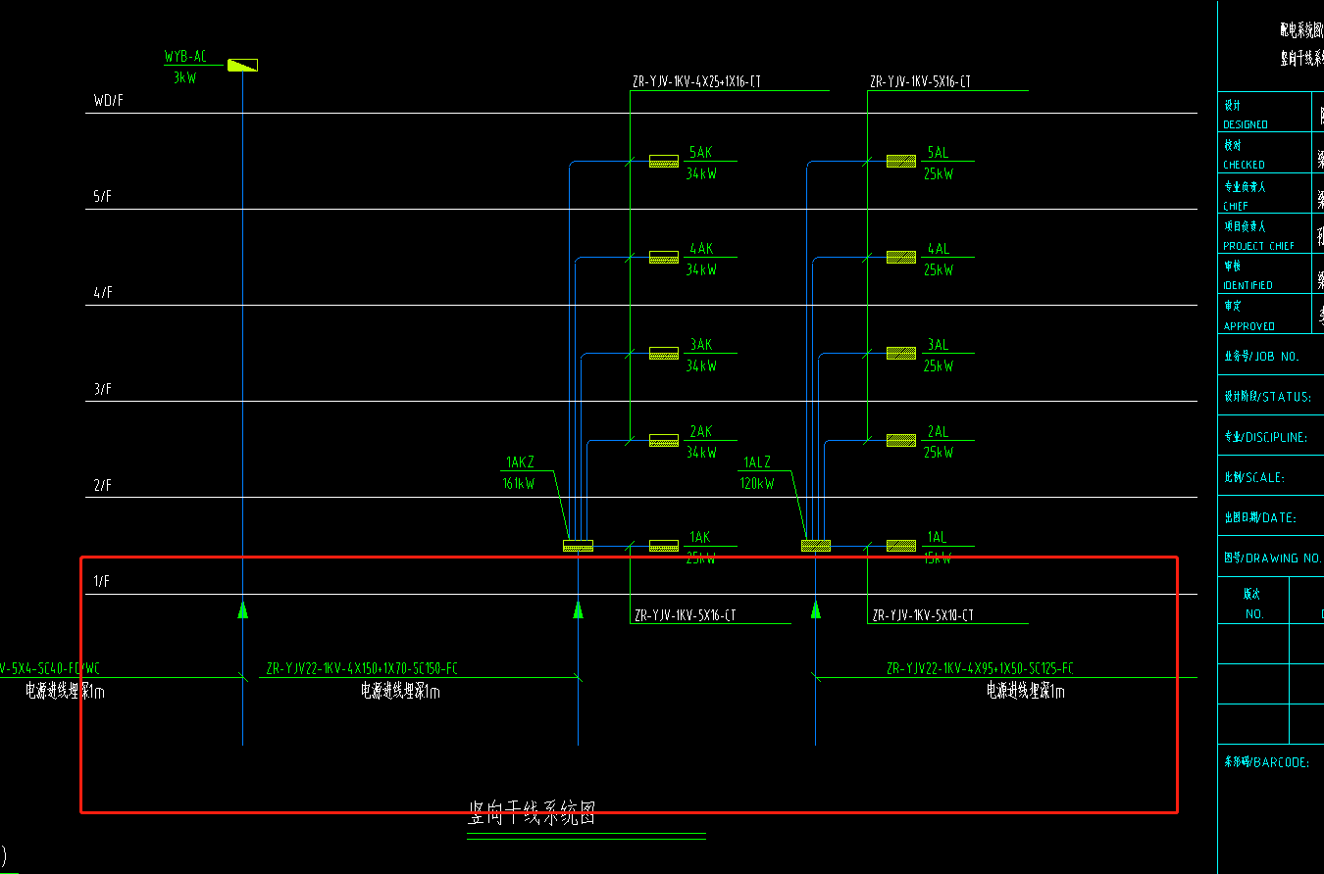Select the 5/F floor label
The width and height of the screenshot is (1324, 874).
pos(102,197)
